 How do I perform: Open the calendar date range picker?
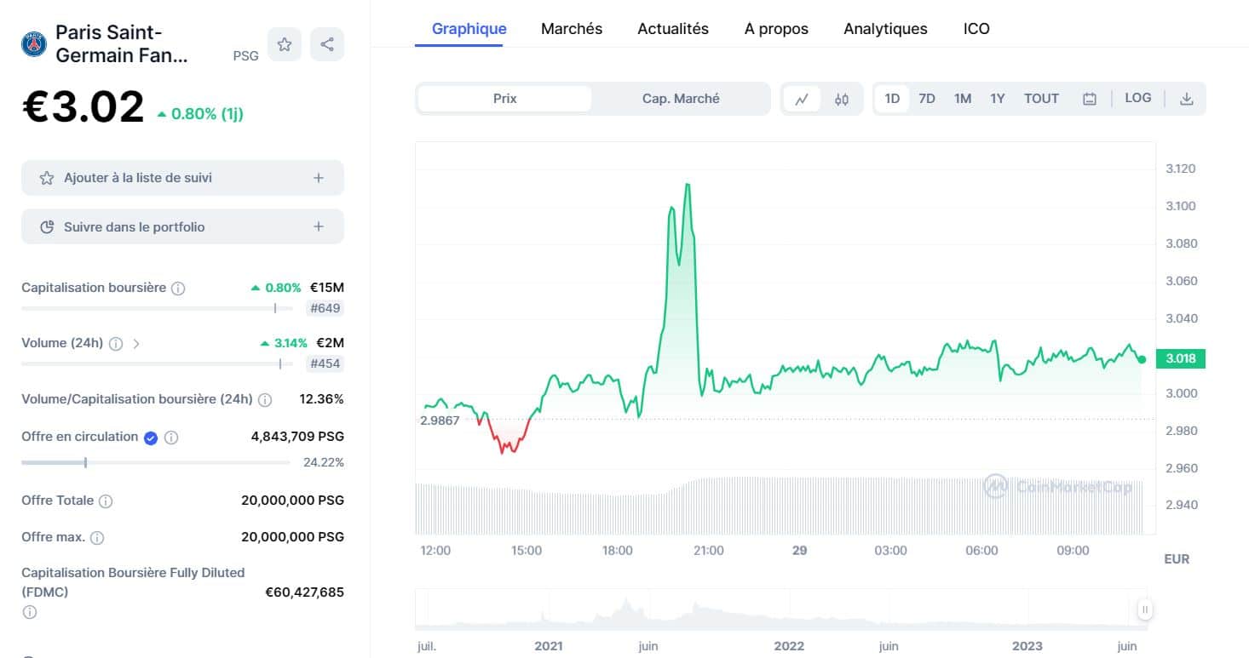click(x=1089, y=99)
